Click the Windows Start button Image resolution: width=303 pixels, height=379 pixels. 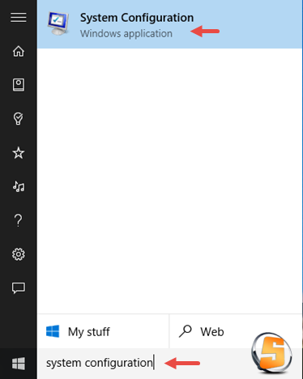click(19, 364)
